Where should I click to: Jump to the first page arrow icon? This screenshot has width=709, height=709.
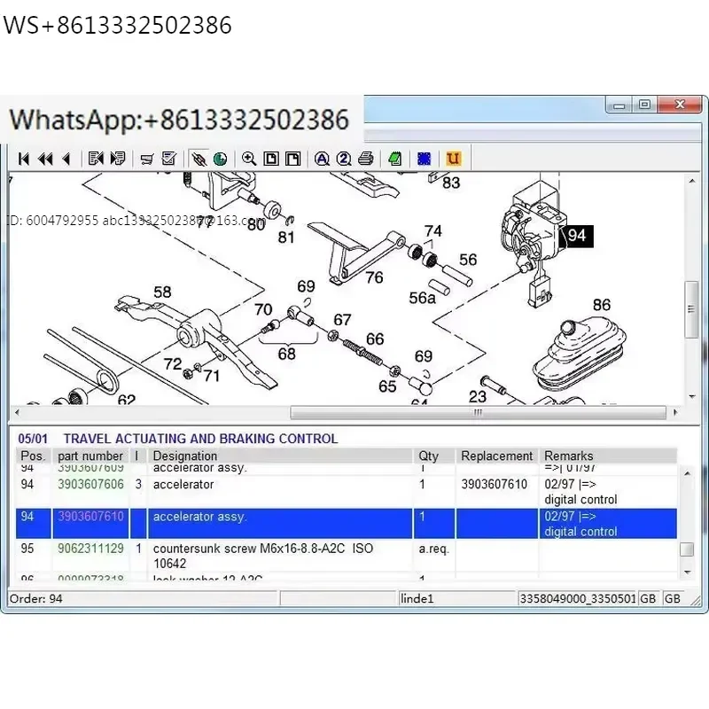click(24, 160)
